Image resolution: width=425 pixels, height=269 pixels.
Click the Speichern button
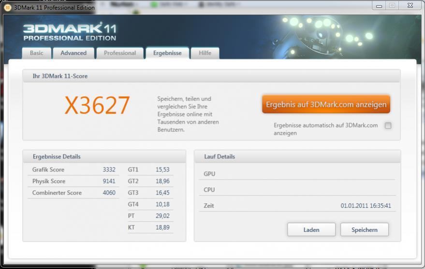(364, 230)
